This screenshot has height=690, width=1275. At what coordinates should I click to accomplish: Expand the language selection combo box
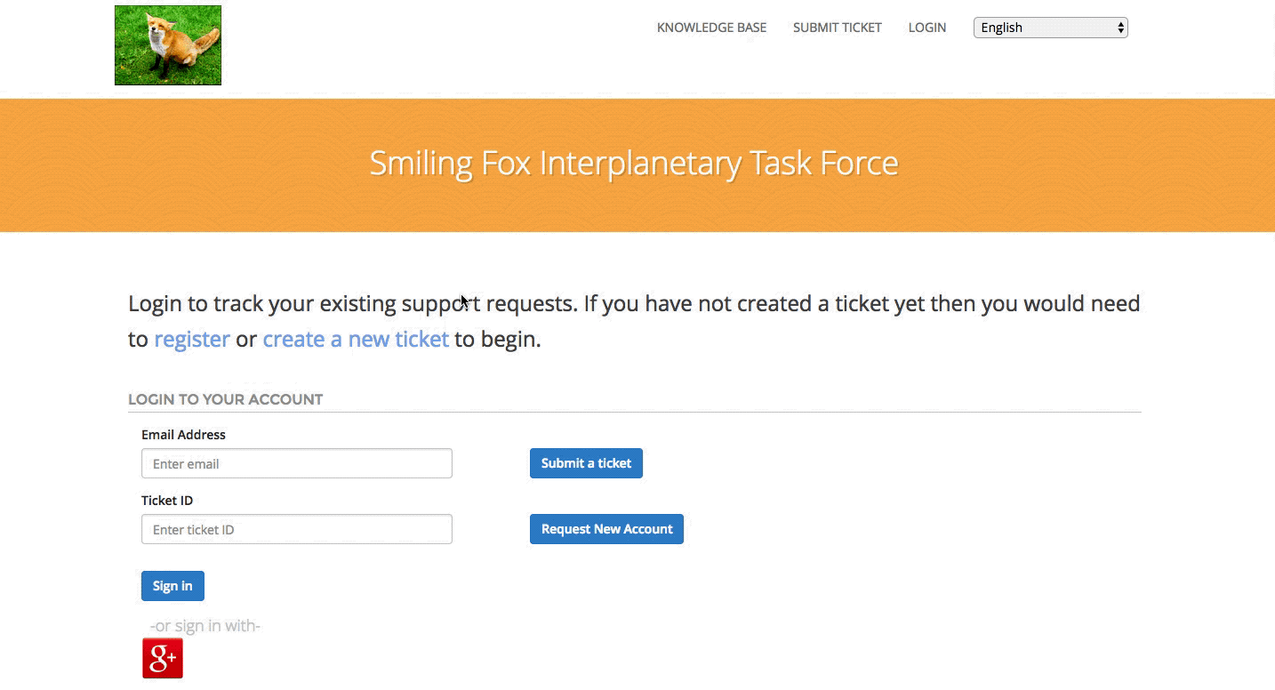point(1049,27)
